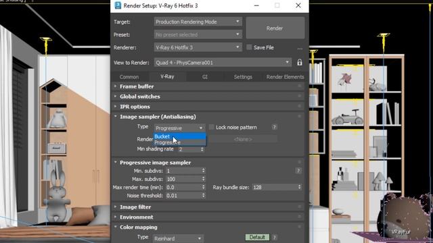Select Progressive in the type list

180,142
